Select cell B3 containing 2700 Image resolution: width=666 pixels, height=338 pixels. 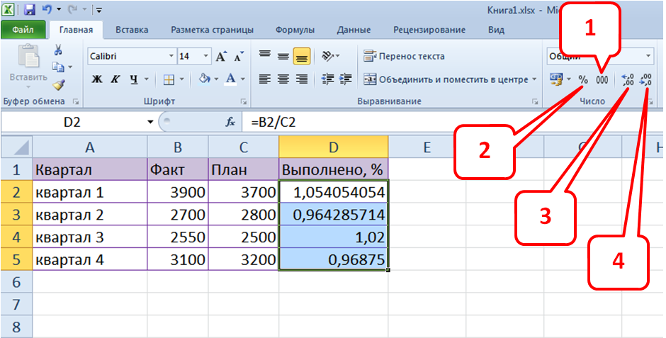pyautogui.click(x=177, y=215)
